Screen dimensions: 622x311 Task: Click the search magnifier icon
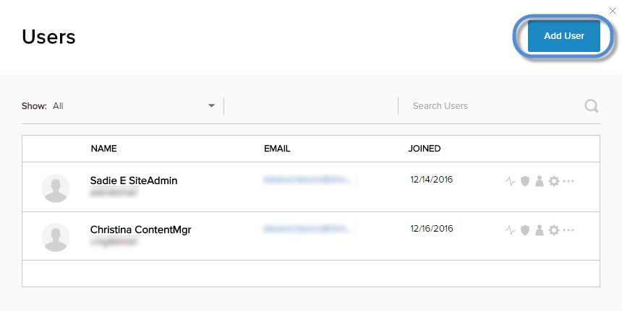tap(592, 106)
